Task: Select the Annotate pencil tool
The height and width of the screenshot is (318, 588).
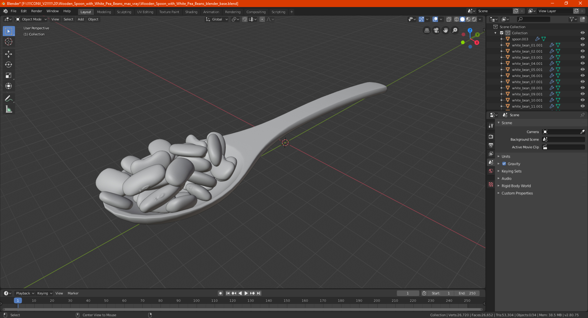Action: pyautogui.click(x=9, y=98)
